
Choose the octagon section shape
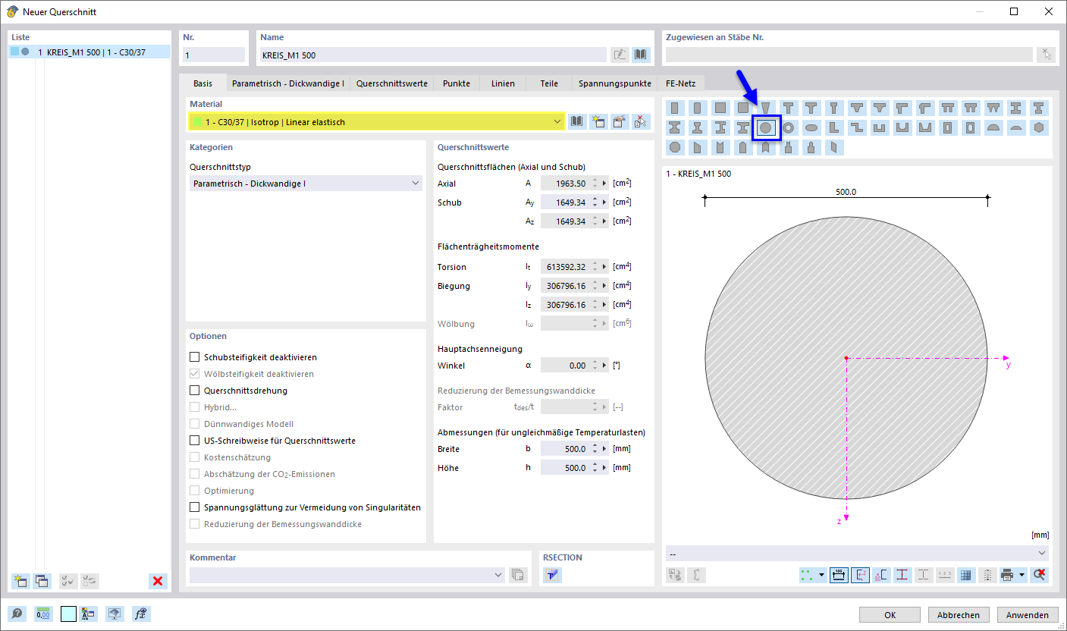(675, 147)
